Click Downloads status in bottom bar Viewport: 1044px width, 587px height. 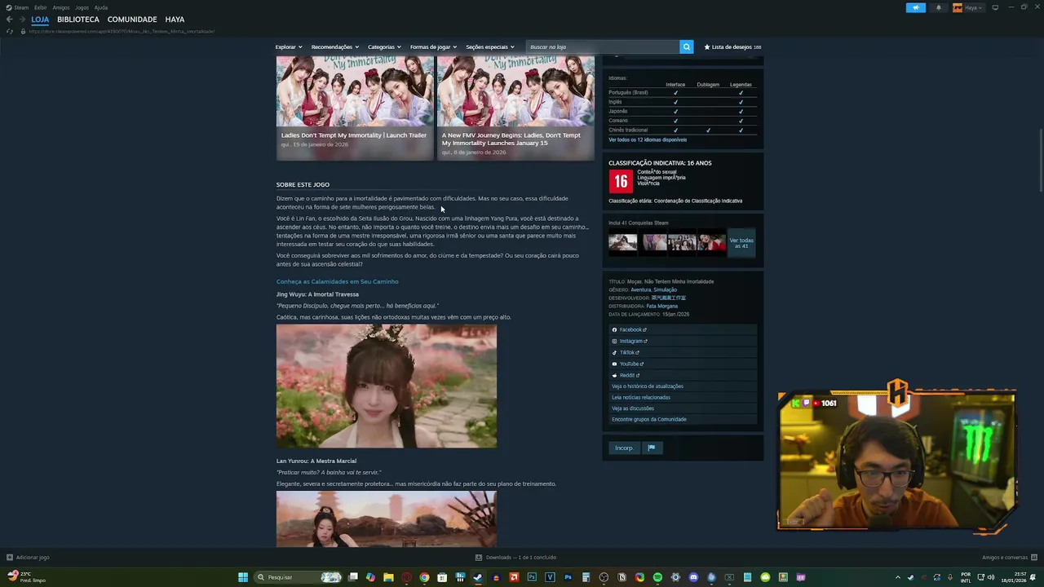point(515,558)
